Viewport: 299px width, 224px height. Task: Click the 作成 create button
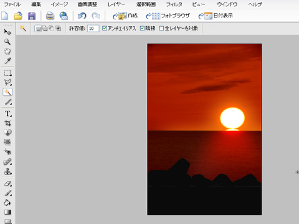click(x=125, y=16)
